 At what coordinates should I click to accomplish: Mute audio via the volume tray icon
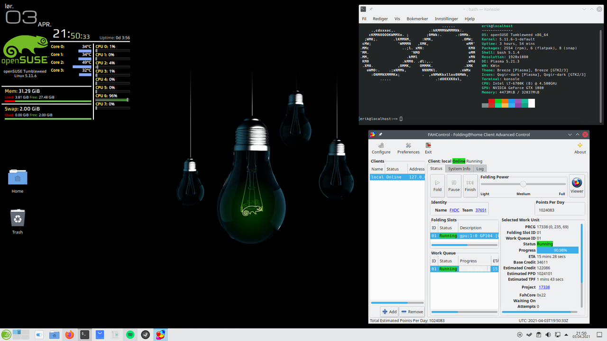click(x=548, y=334)
